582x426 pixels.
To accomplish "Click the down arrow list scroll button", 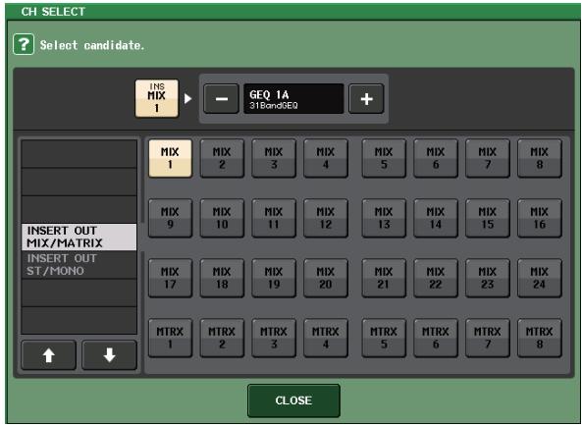I will [x=110, y=355].
